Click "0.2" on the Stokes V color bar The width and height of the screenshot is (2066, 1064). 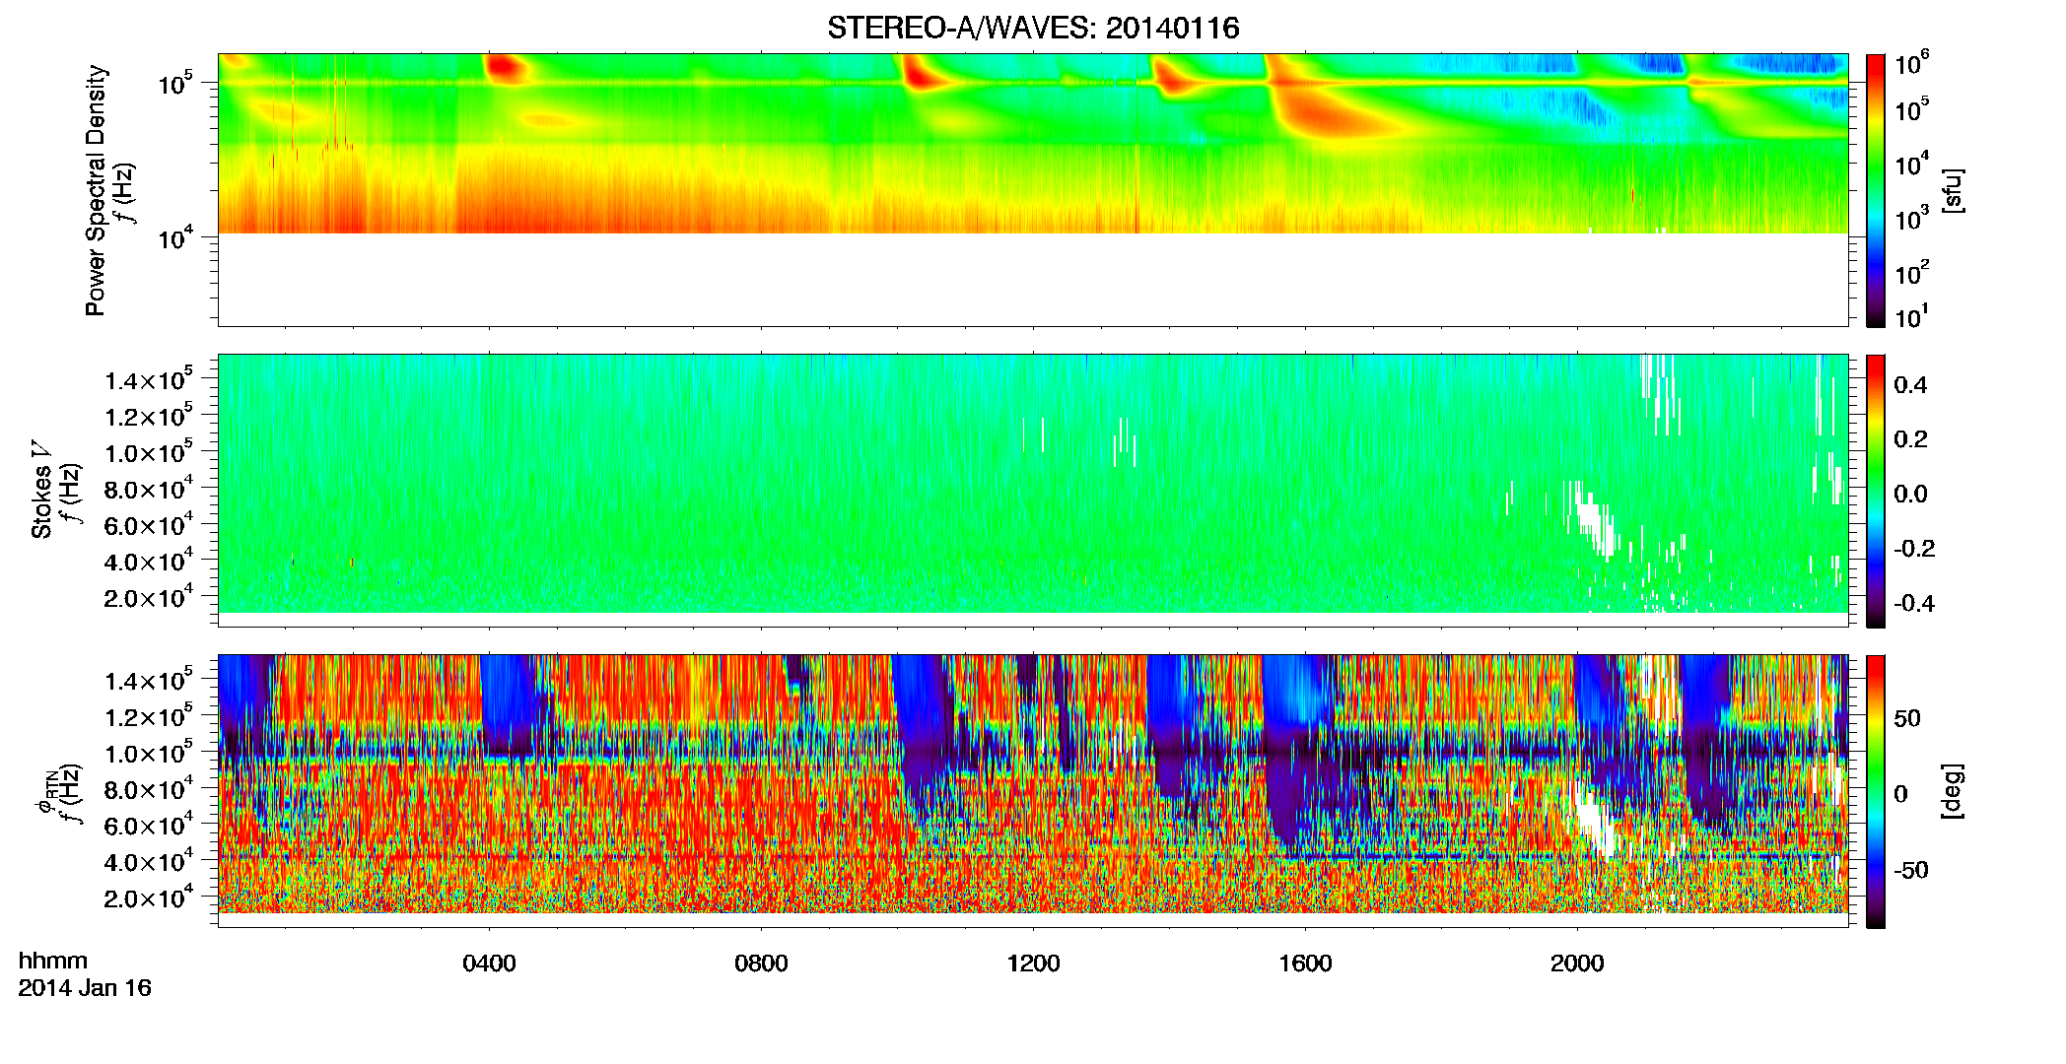point(1910,439)
